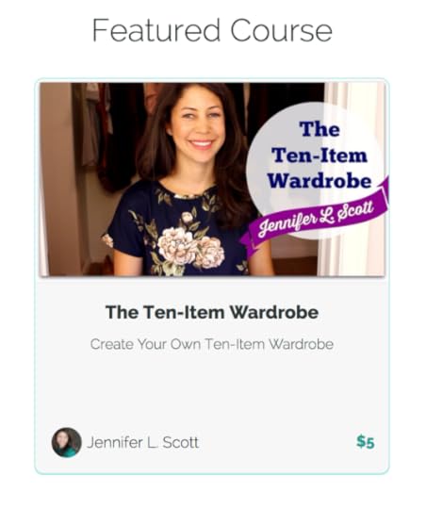Click the author name Jennifer L. Scott below
This screenshot has height=509, width=442.
pos(143,442)
